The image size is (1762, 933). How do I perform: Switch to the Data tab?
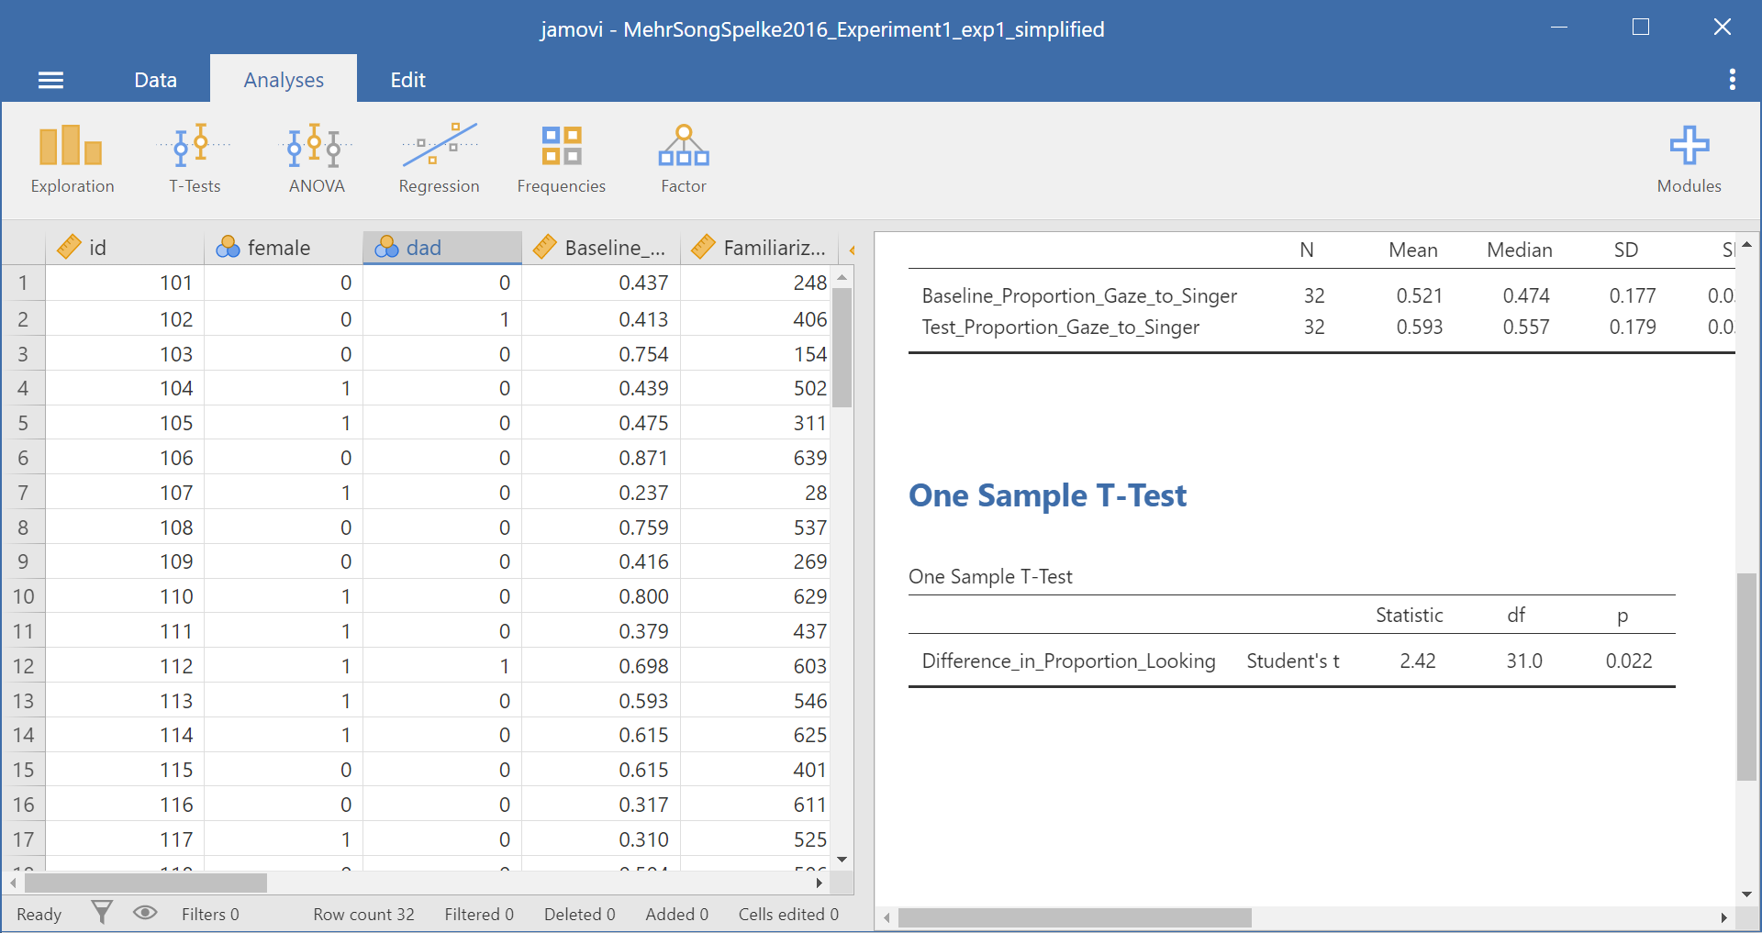pos(155,80)
